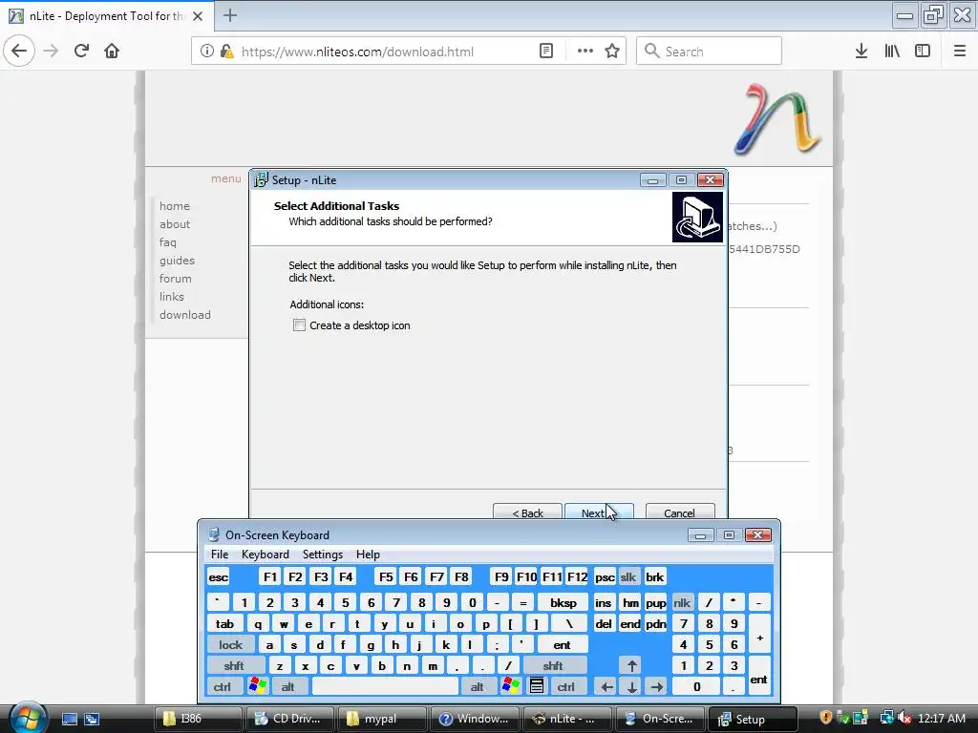Viewport: 978px width, 733px height.
Task: Click the browser Search field
Action: [x=710, y=52]
